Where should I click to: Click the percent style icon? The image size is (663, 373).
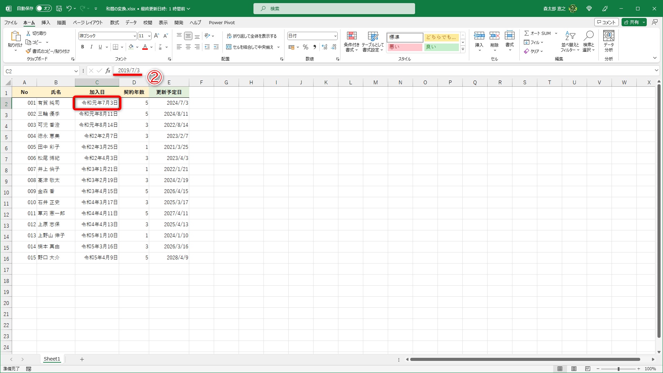click(x=305, y=47)
